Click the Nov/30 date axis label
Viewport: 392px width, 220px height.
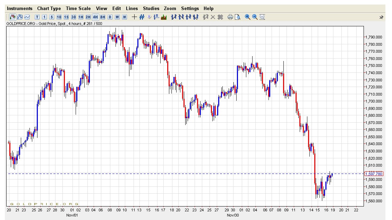[x=233, y=215]
